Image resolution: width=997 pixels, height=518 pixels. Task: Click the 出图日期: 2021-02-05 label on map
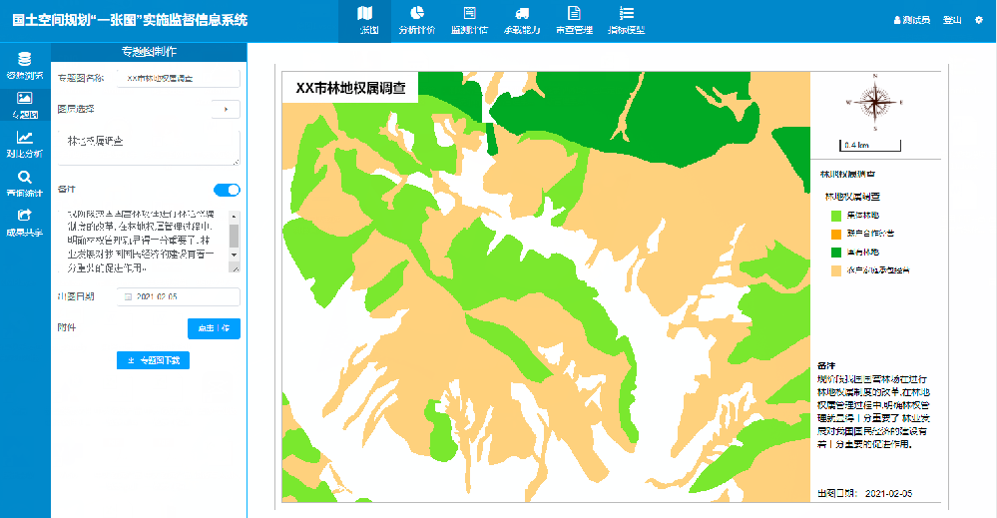864,493
